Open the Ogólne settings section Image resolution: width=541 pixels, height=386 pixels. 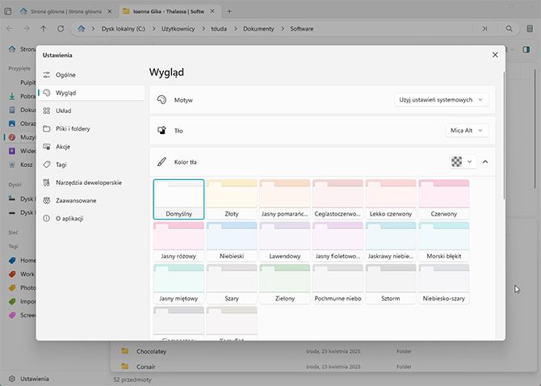pyautogui.click(x=91, y=75)
